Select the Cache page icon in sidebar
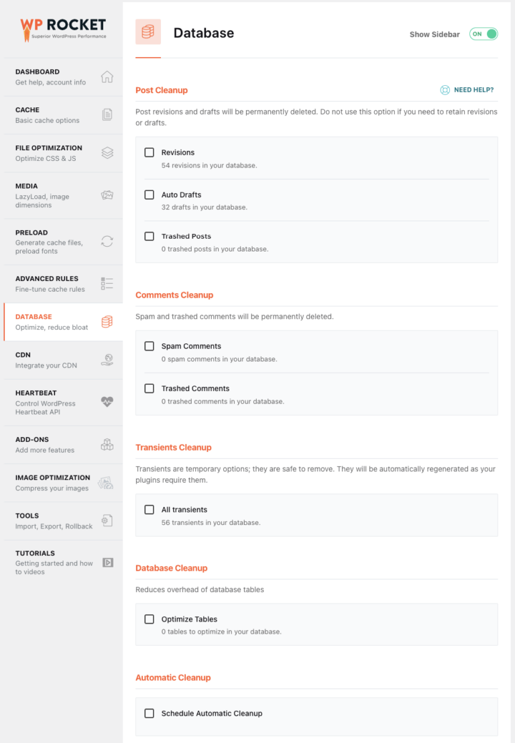This screenshot has height=743, width=515. [x=107, y=115]
